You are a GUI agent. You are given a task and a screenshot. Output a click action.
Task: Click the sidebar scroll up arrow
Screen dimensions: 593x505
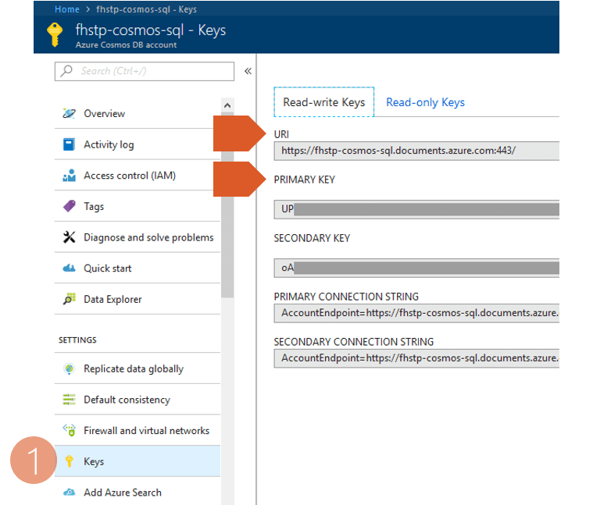(227, 105)
